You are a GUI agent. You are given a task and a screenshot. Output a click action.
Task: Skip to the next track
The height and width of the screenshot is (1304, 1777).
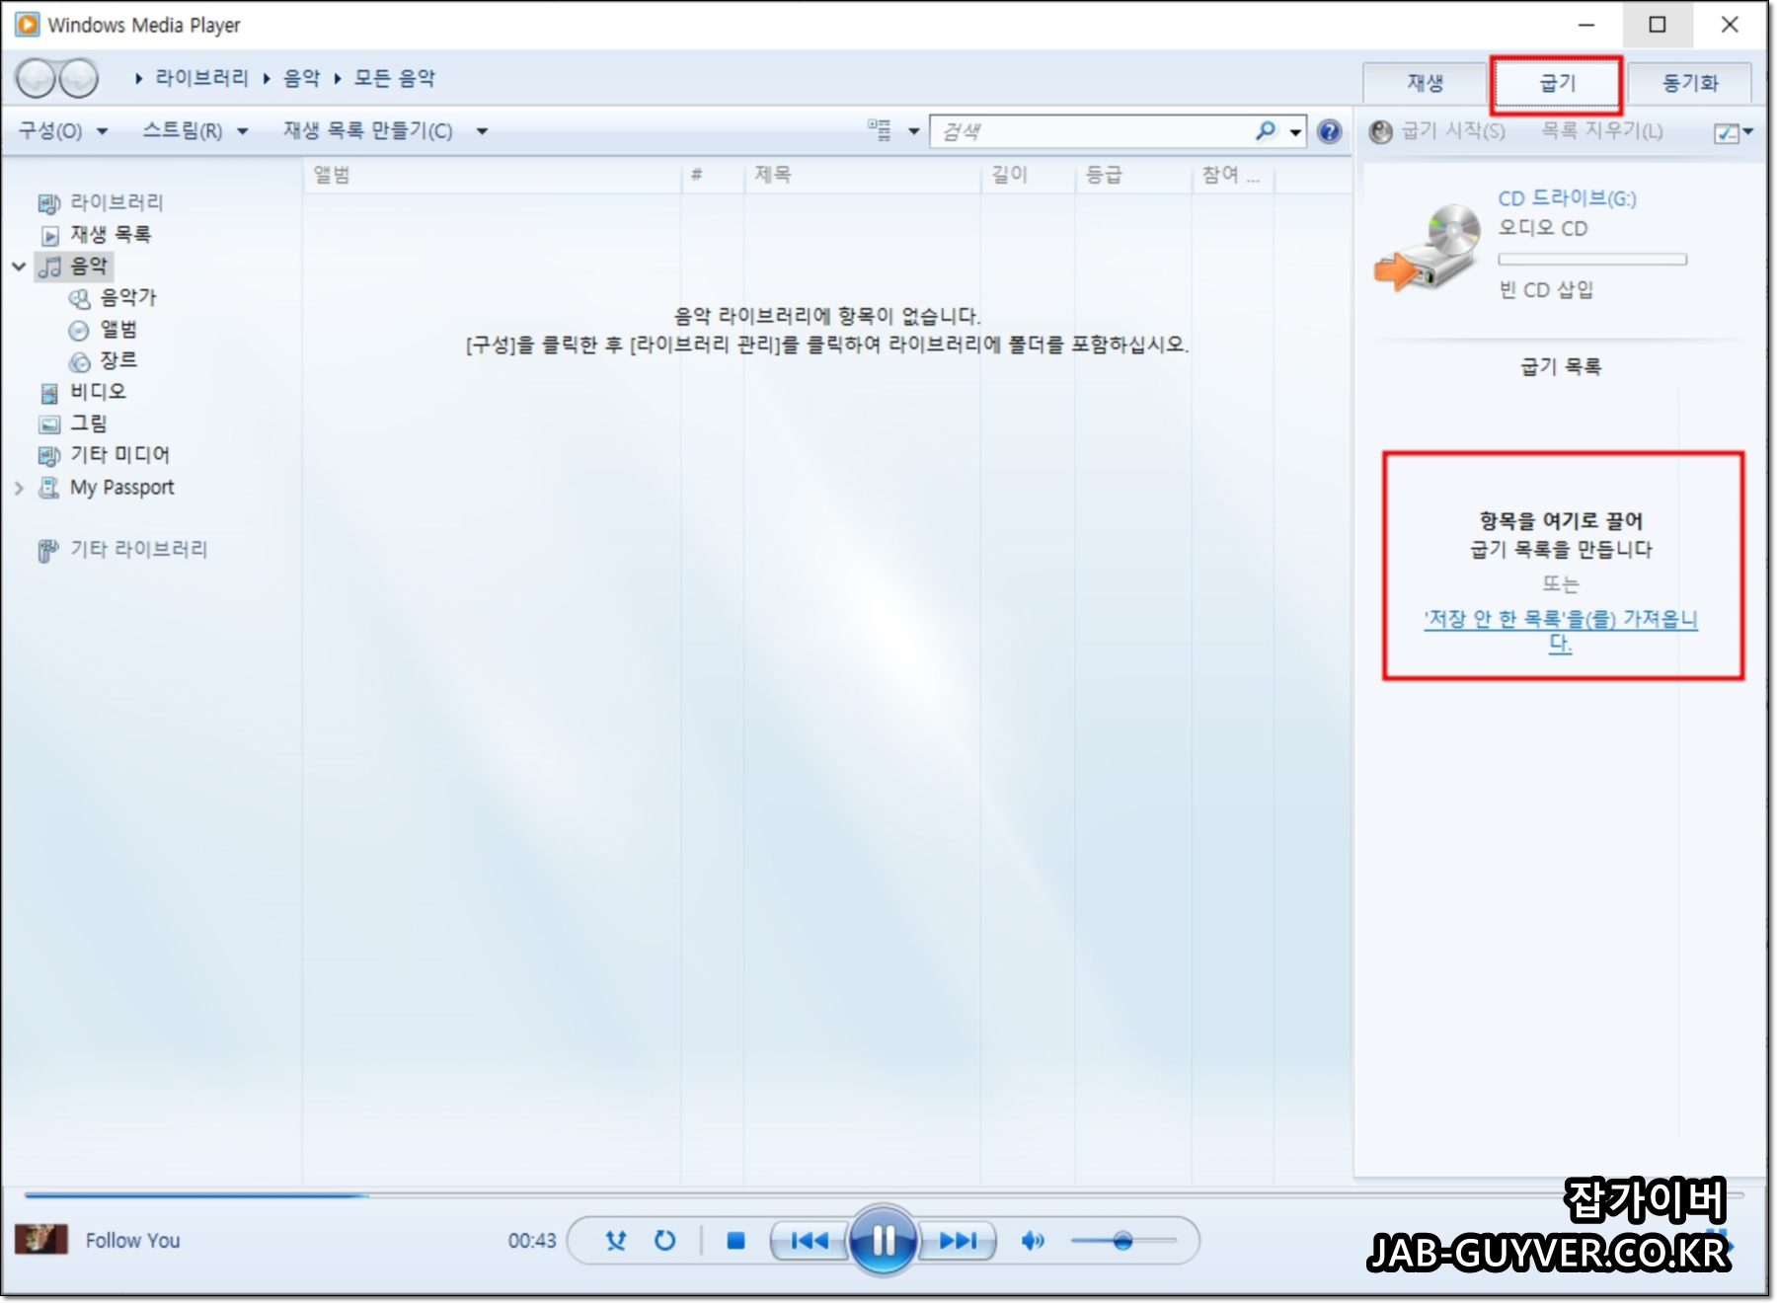click(957, 1241)
